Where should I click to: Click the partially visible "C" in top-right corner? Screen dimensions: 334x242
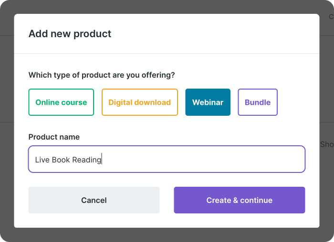(x=331, y=17)
